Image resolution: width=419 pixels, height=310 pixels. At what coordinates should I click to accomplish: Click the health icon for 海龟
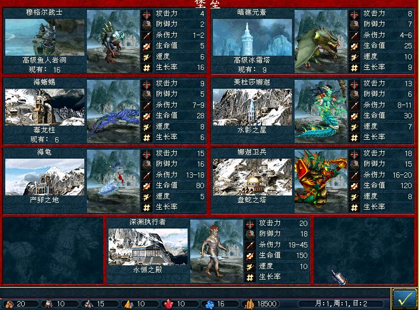[147, 186]
